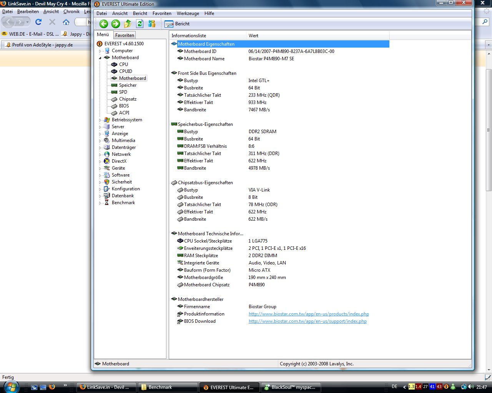Switch to LinkSave.in Firefox taskbar button
492x393 pixels.
[106, 387]
